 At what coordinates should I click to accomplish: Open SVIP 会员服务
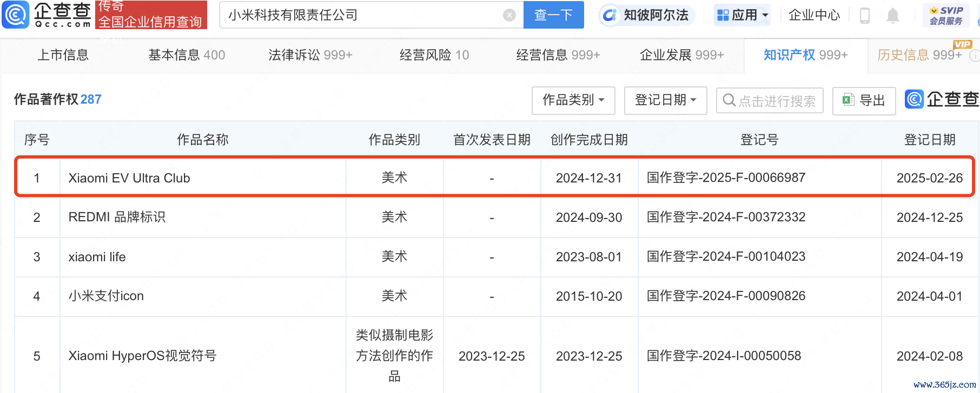pos(946,15)
